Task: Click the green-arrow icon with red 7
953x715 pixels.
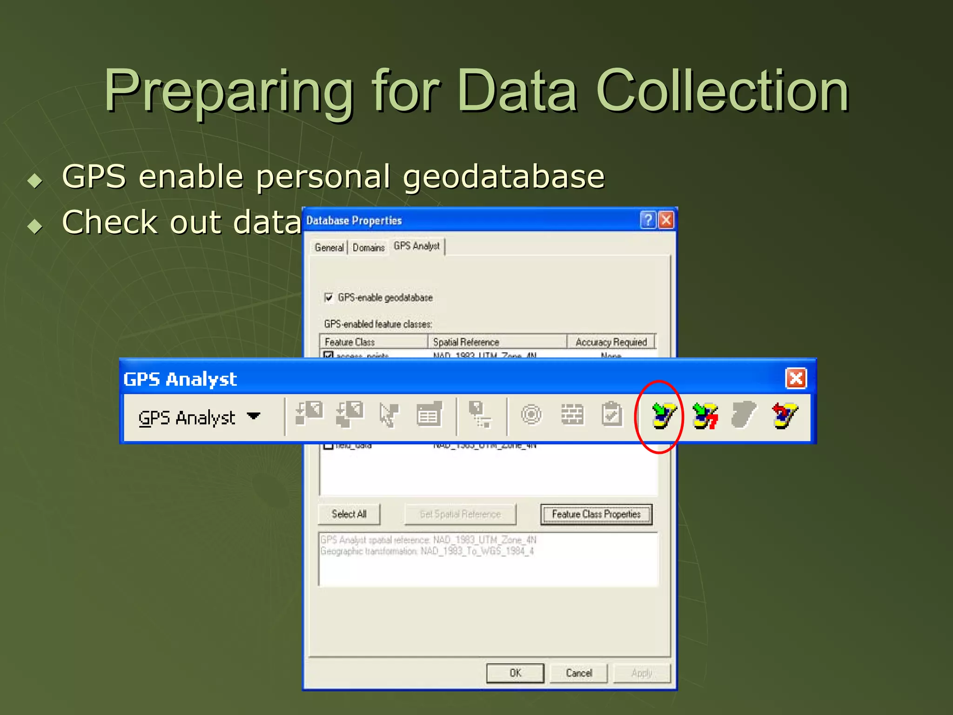Action: pos(705,415)
